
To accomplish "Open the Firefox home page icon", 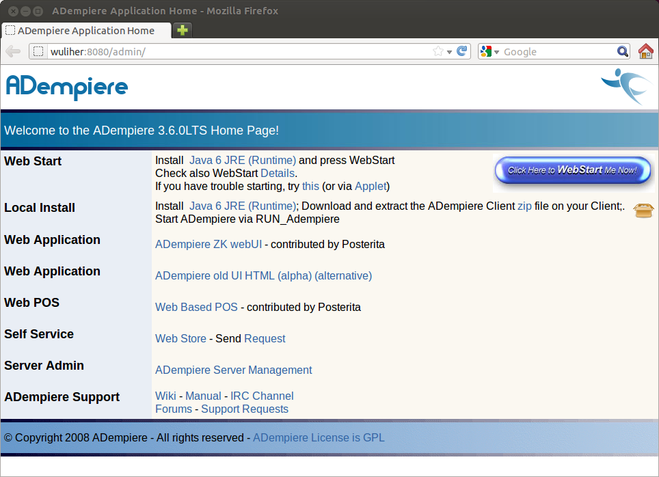I will pyautogui.click(x=645, y=51).
